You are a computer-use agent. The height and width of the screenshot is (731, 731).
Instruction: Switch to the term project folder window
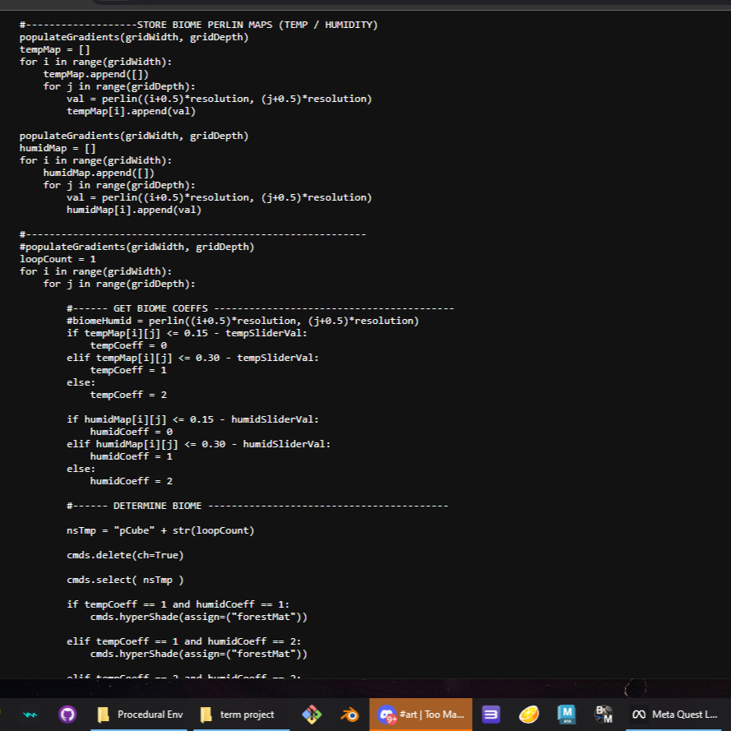point(240,715)
